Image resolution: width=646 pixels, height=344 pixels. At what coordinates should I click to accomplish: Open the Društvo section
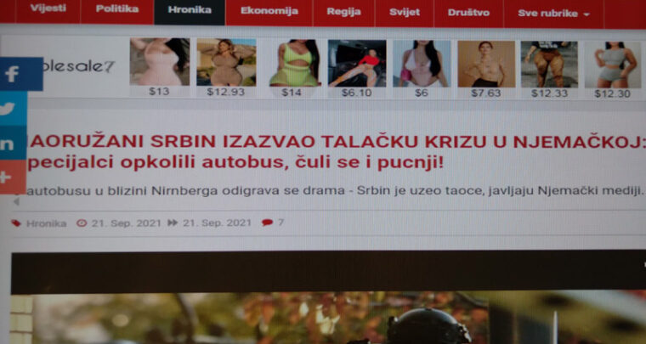point(469,13)
